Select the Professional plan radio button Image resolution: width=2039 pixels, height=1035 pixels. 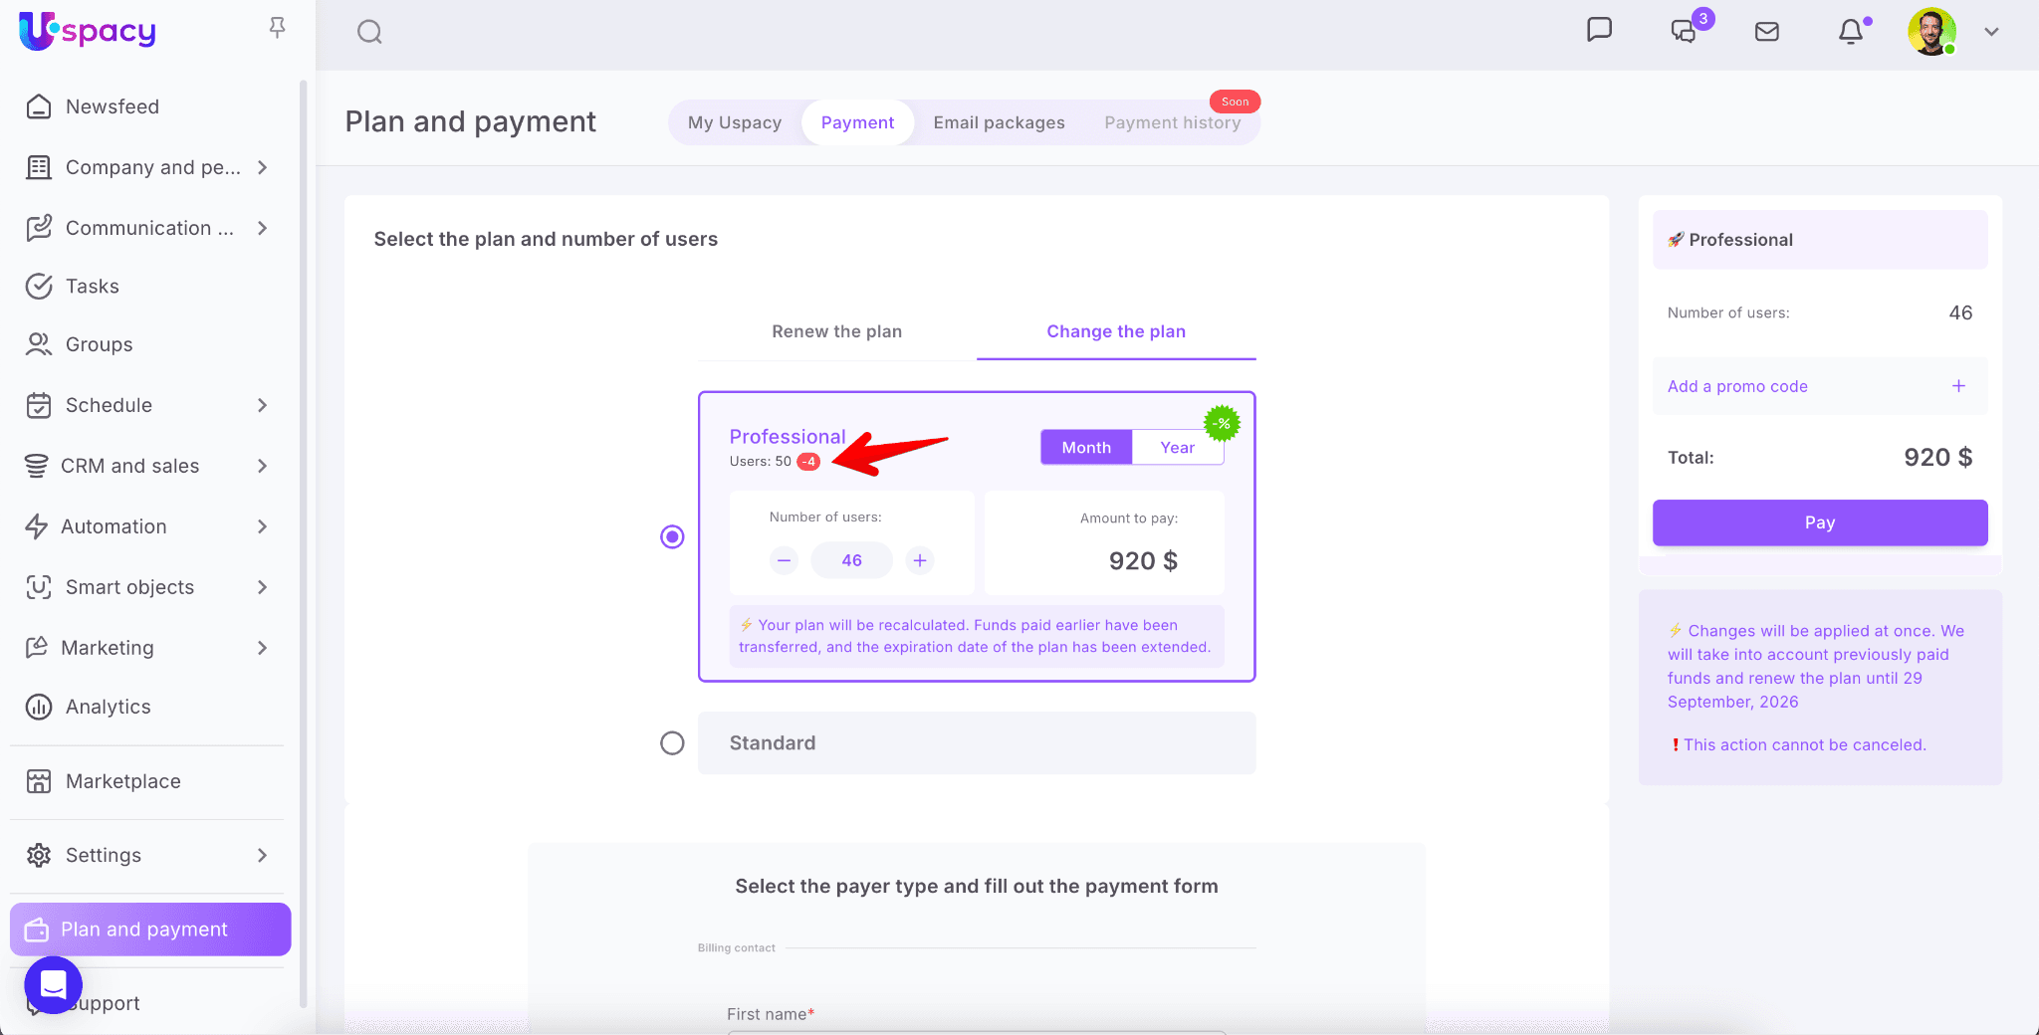point(672,537)
